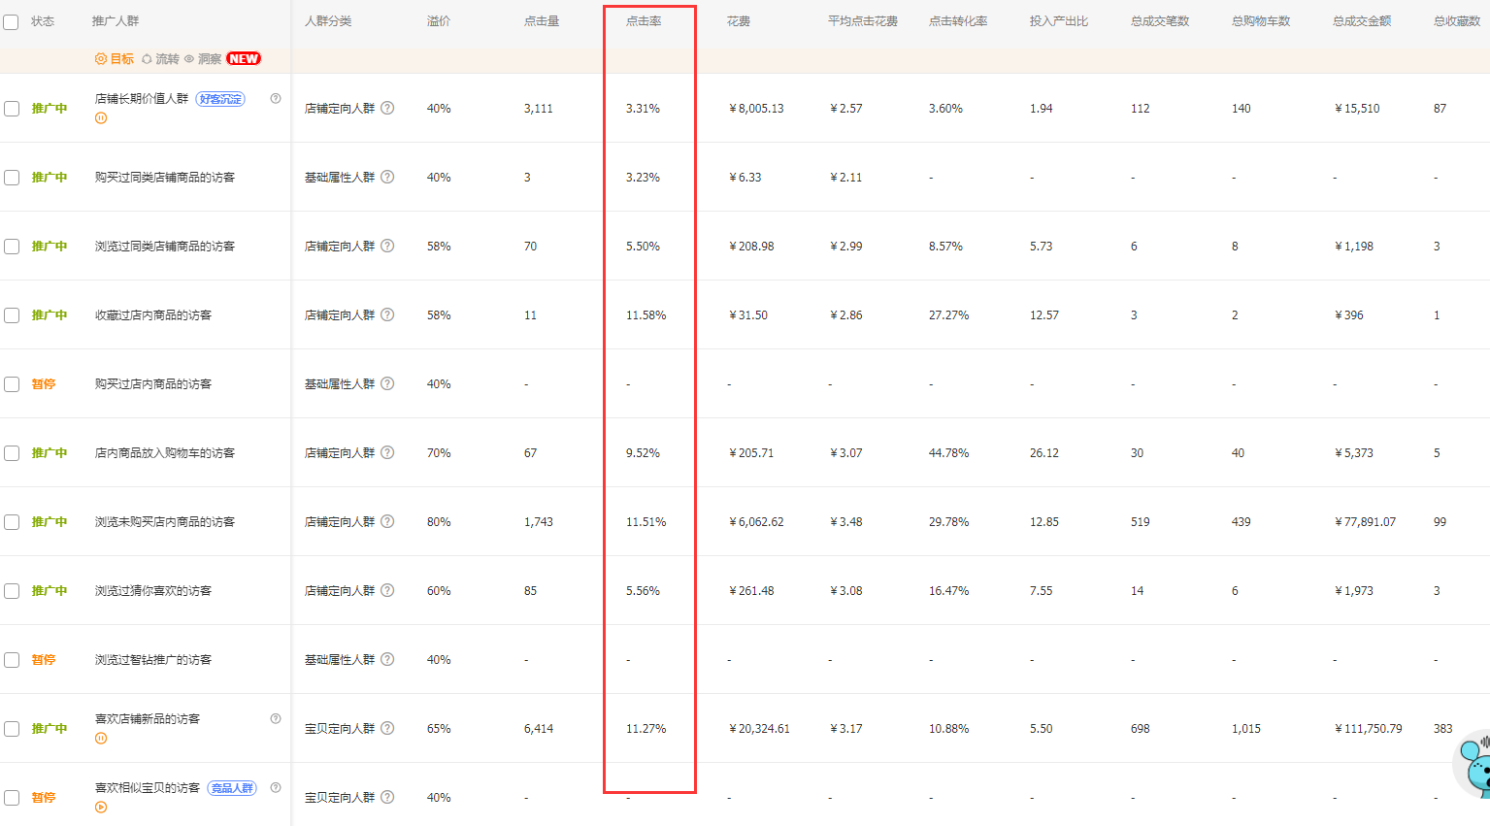The width and height of the screenshot is (1490, 826).
Task: Open audience 店内商品放入购物车的访客
Action: click(165, 453)
